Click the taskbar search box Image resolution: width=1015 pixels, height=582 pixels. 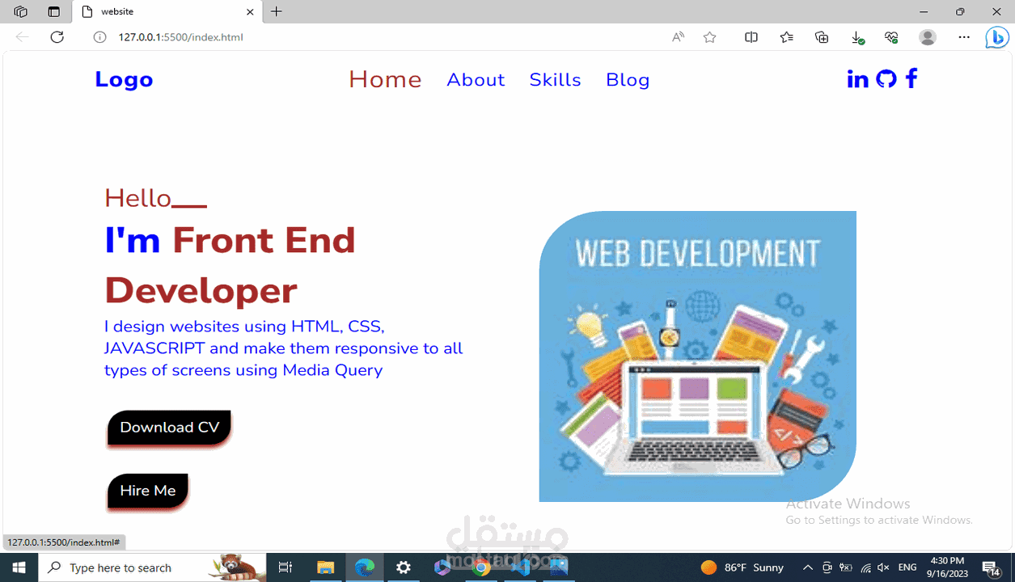click(x=152, y=567)
